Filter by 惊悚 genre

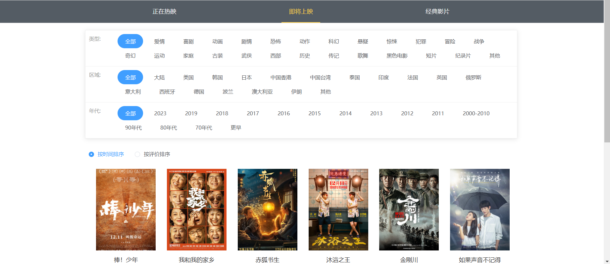(x=392, y=41)
